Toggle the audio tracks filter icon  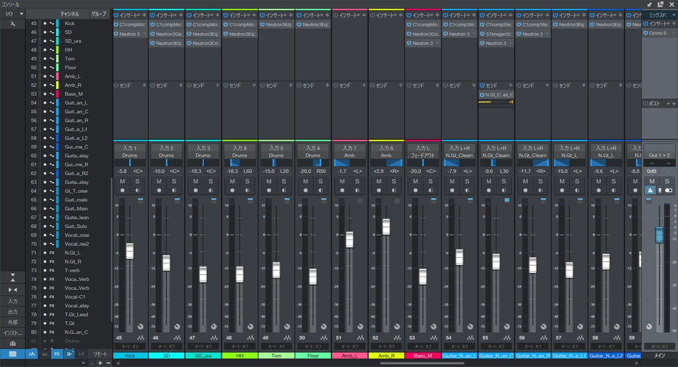tap(32, 354)
